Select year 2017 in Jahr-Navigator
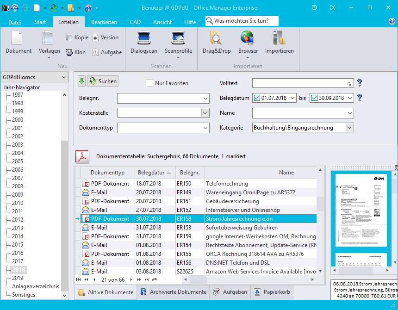The width and height of the screenshot is (398, 310). [18, 261]
